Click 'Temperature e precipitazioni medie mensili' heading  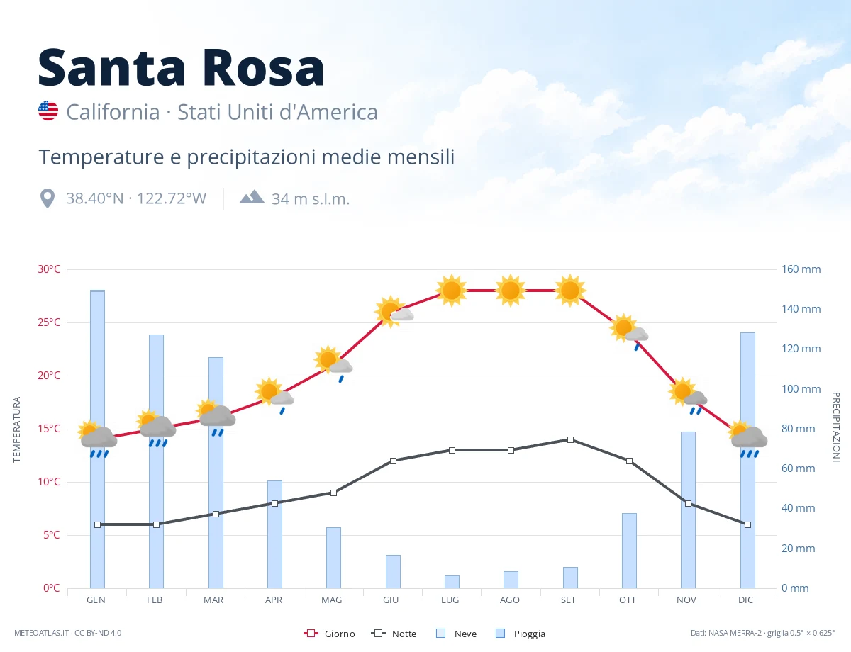coord(247,157)
